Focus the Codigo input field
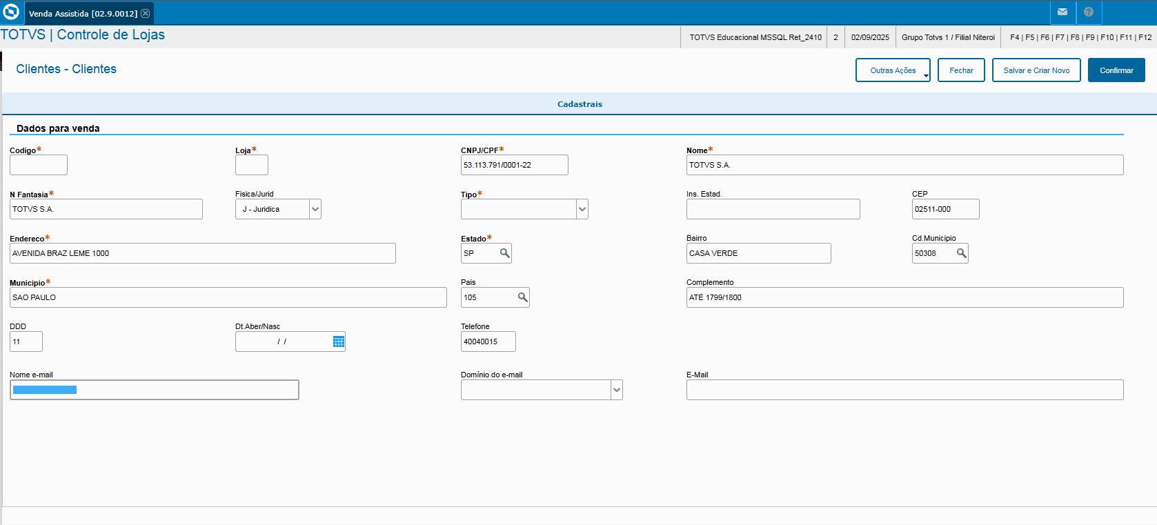Screen dimensions: 1157x525 click(39, 165)
